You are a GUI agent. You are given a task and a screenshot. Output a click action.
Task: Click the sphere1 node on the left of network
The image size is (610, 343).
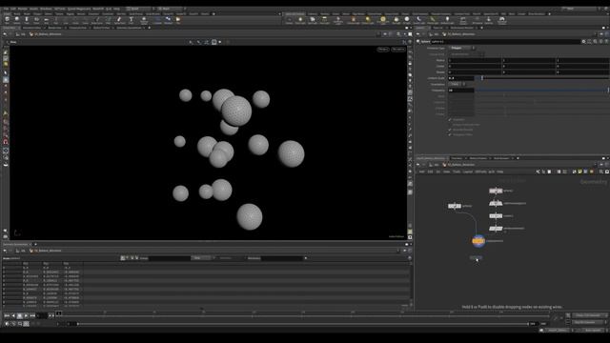(x=455, y=206)
